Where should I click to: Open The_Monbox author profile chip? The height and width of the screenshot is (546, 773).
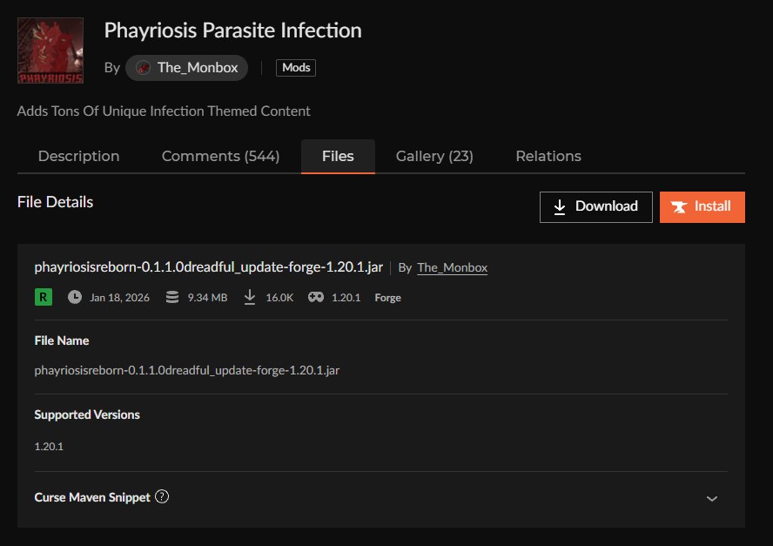pos(187,68)
